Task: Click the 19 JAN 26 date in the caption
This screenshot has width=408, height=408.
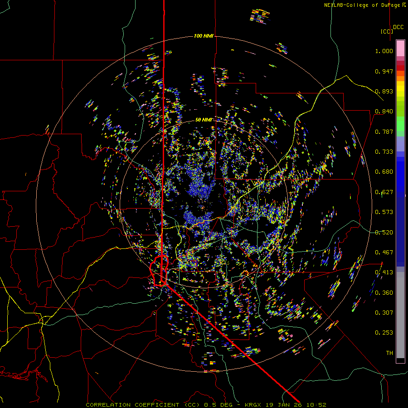Action: 284,405
